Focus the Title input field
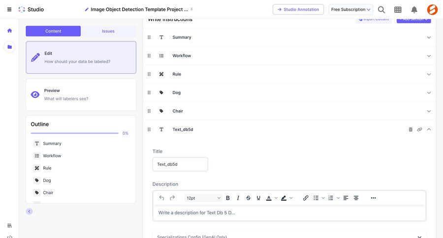The image size is (443, 238). click(x=180, y=164)
